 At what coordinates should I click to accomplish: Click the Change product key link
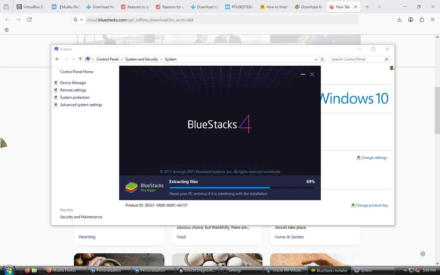pyautogui.click(x=372, y=205)
